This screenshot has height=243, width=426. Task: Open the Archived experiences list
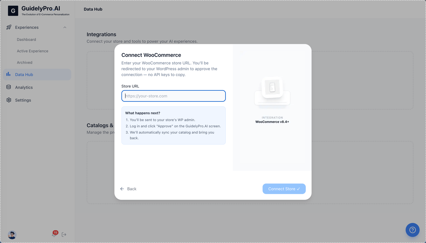pos(25,62)
